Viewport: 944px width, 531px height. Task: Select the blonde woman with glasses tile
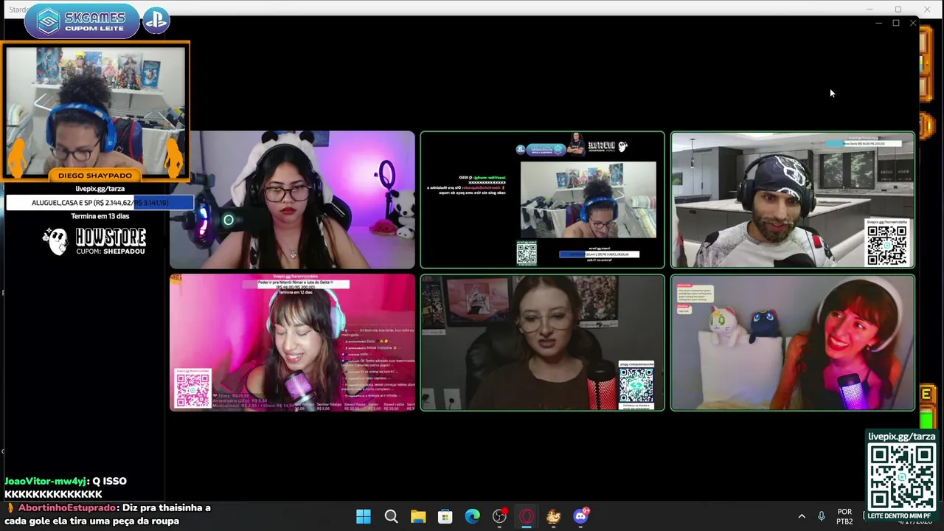[542, 342]
